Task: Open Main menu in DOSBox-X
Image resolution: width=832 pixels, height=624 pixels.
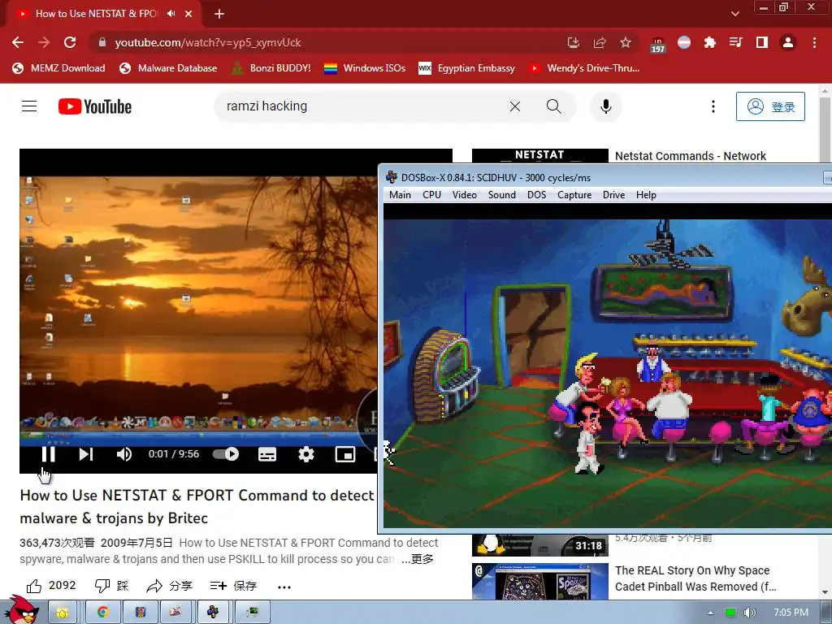Action: 400,195
